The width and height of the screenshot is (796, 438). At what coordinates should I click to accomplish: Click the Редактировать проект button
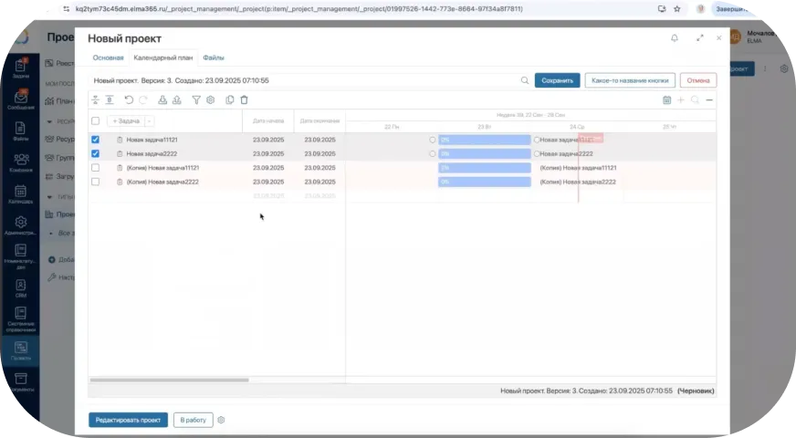(x=128, y=420)
